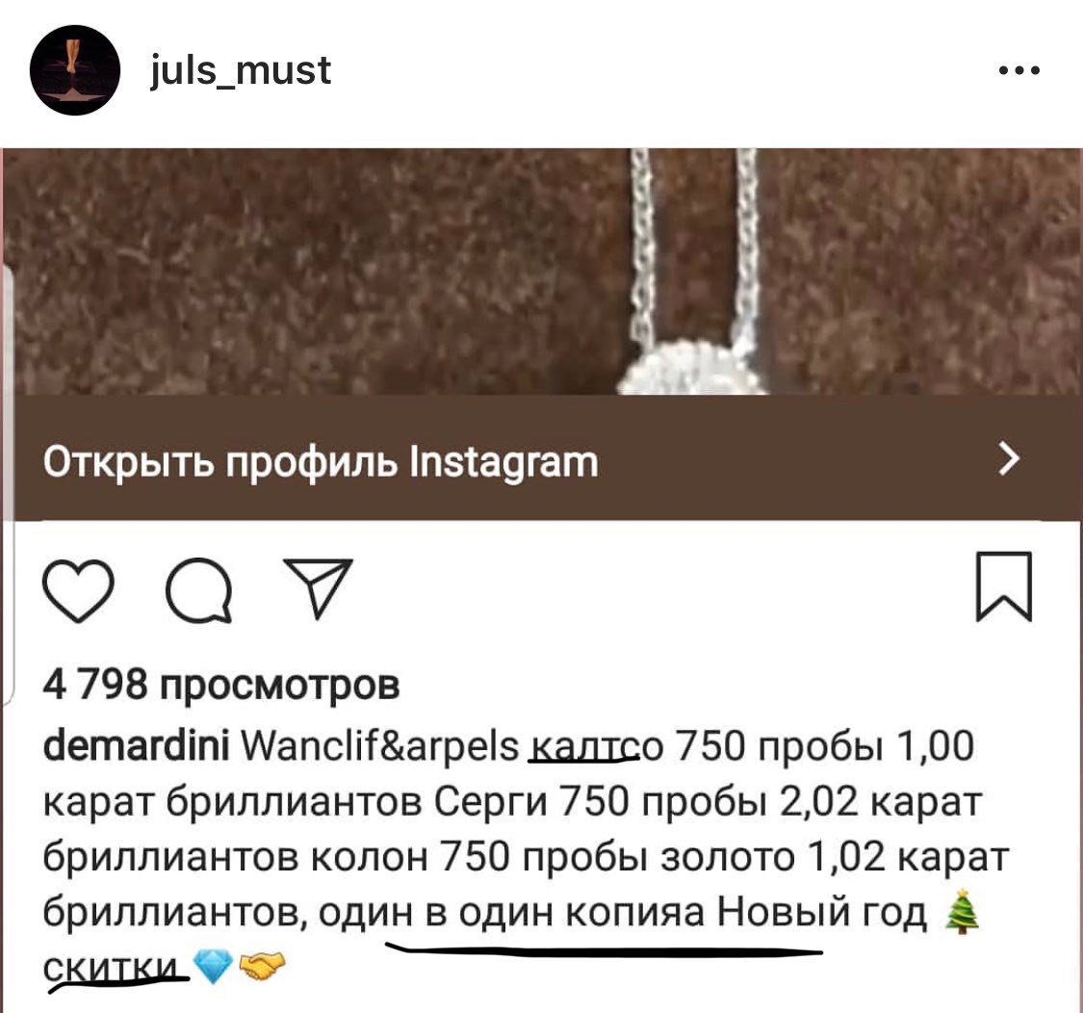Screen dimensions: 1083x1013
Task: Share the post using paper plane icon
Action: [319, 588]
